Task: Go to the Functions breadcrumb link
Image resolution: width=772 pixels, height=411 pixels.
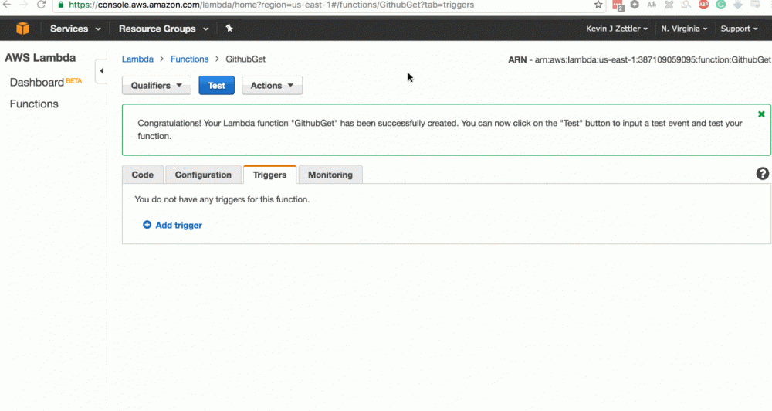Action: click(x=190, y=59)
